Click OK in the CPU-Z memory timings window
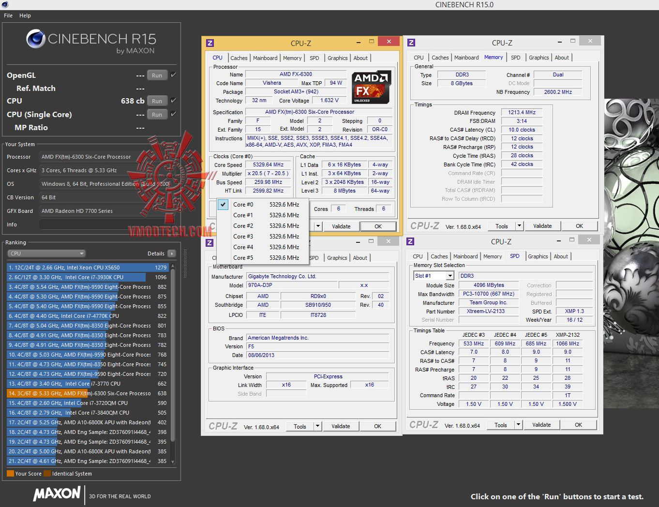659x507 pixels. 579,226
